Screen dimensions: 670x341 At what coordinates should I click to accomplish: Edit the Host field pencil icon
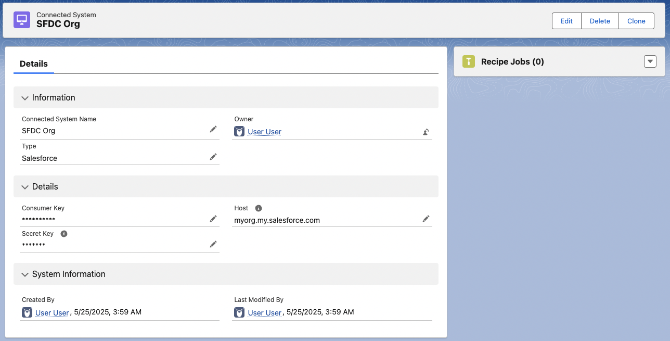coord(426,218)
